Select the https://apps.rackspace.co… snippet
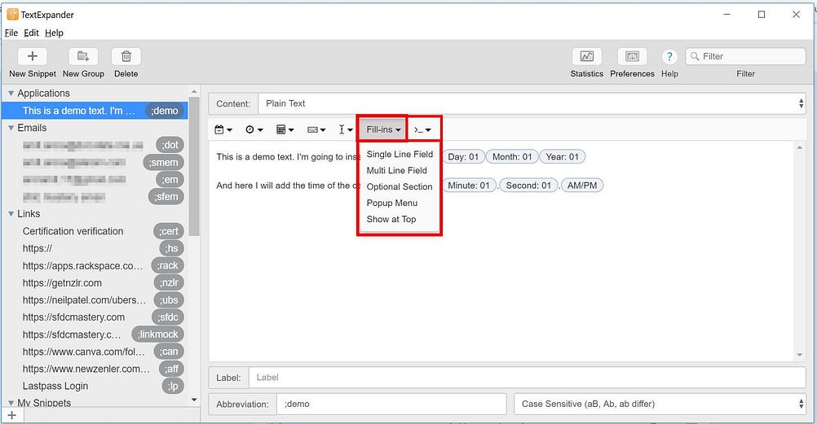 95,265
